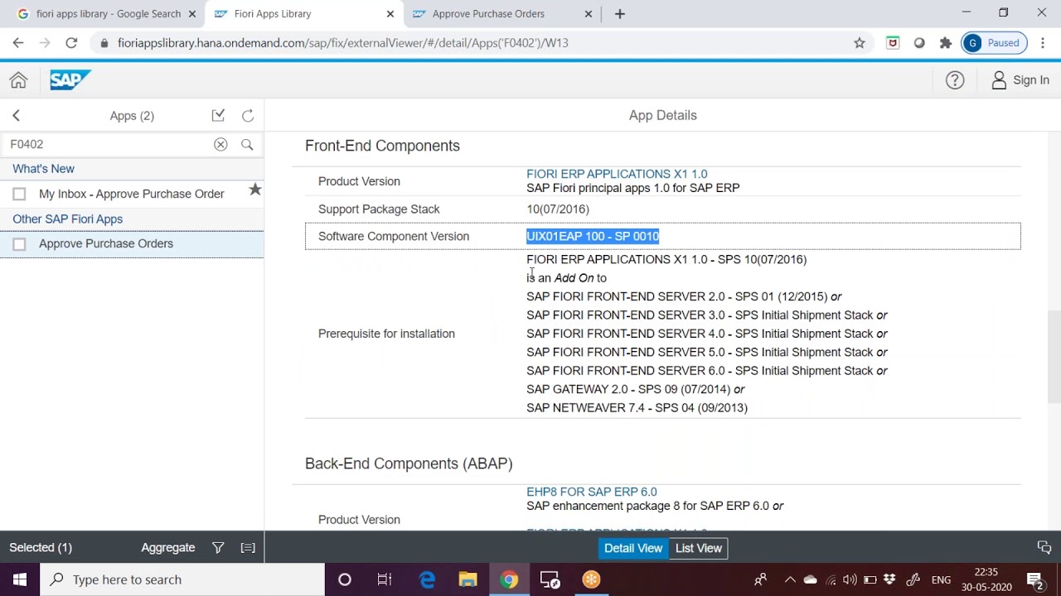The height and width of the screenshot is (596, 1061).
Task: Click the Sign In button
Action: [1020, 80]
